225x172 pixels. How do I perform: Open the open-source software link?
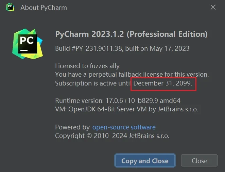124,127
